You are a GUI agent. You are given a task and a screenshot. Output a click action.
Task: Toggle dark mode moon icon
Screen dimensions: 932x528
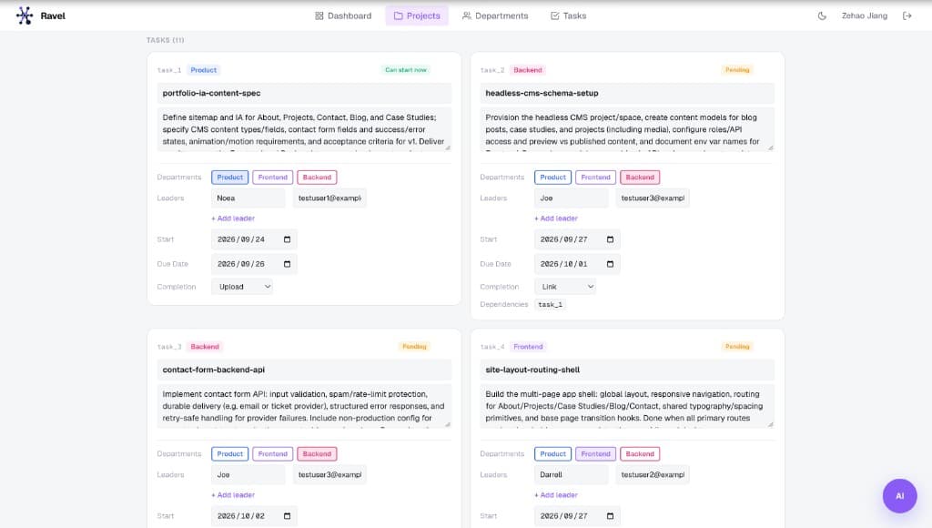pyautogui.click(x=822, y=16)
